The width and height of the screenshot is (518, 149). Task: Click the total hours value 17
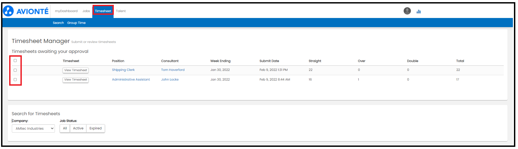click(457, 79)
